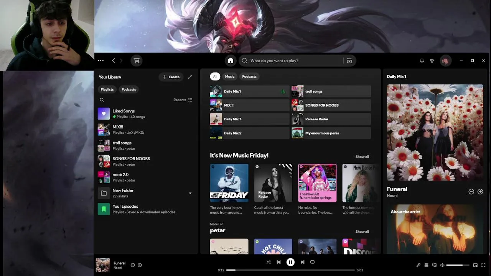The width and height of the screenshot is (491, 276).
Task: Open the shopping cart icon
Action: (137, 61)
